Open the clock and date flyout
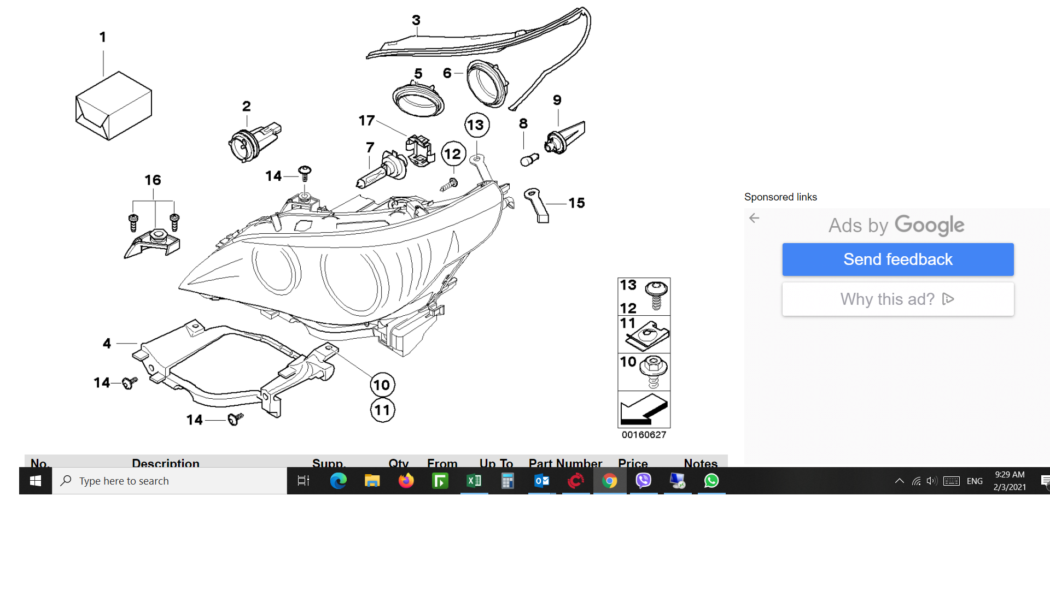Screen dimensions: 1050x590 click(1010, 481)
